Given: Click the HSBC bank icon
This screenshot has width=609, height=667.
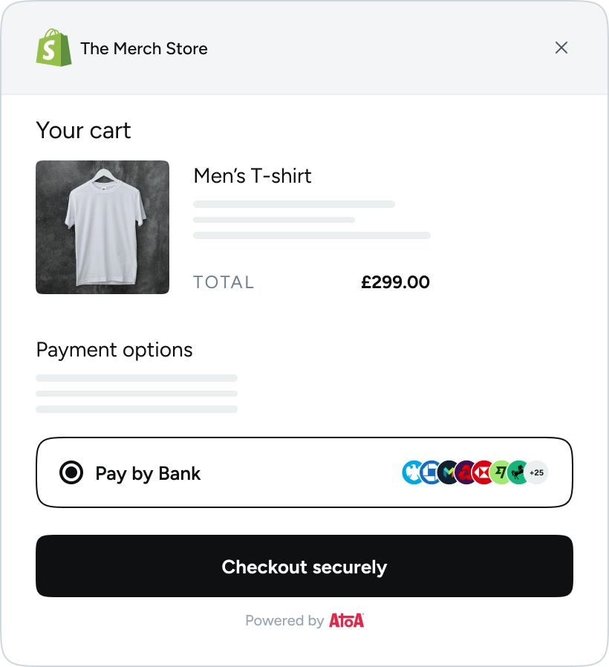Looking at the screenshot, I should pyautogui.click(x=483, y=472).
